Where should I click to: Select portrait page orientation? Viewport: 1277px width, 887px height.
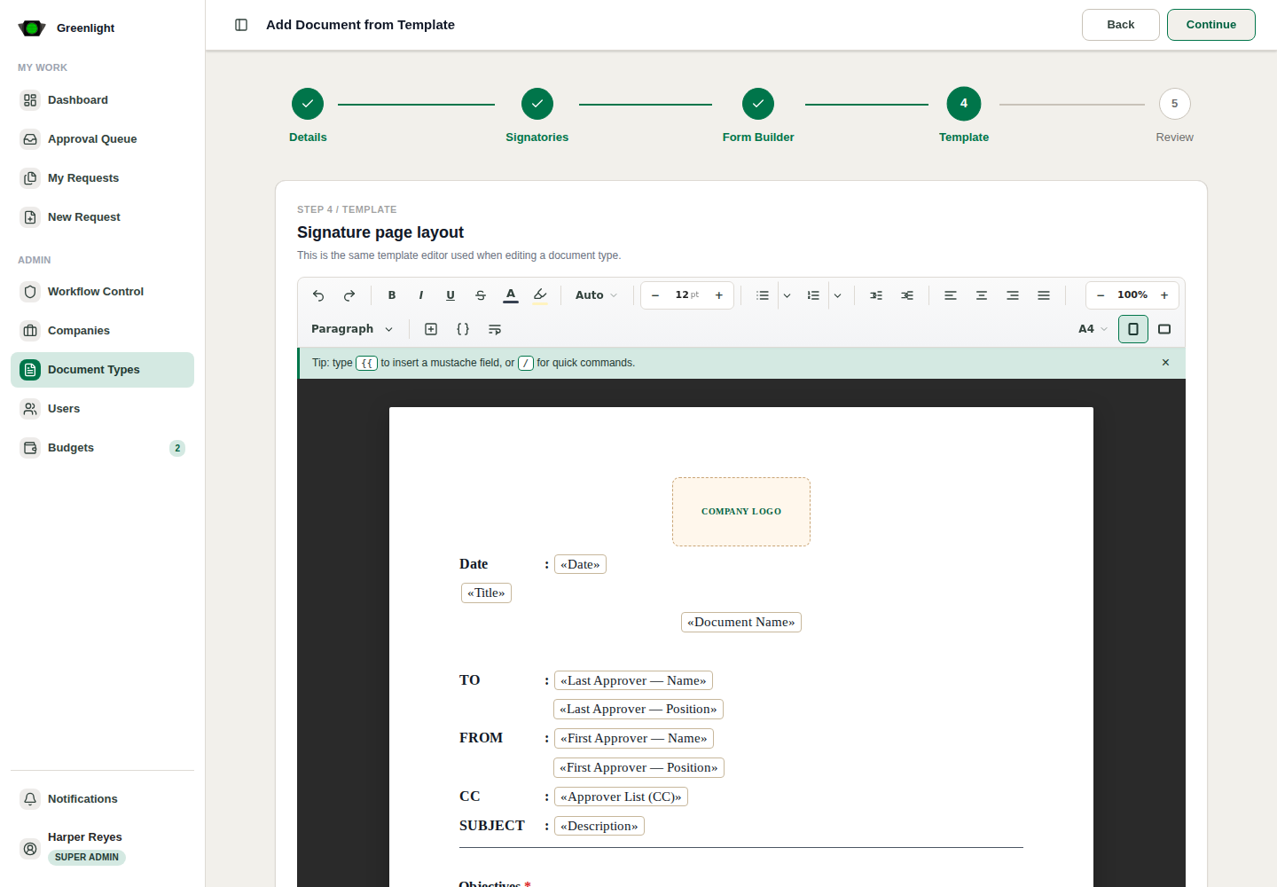[1133, 329]
